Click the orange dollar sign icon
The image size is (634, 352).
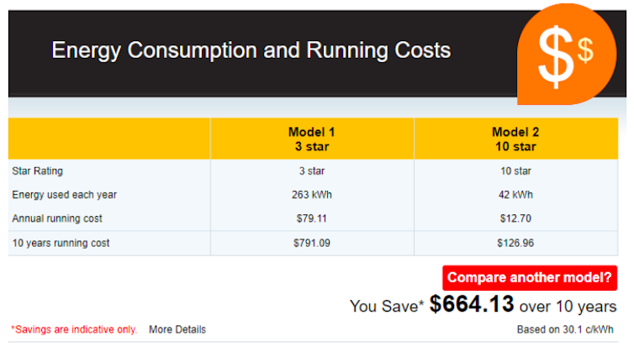click(x=565, y=55)
